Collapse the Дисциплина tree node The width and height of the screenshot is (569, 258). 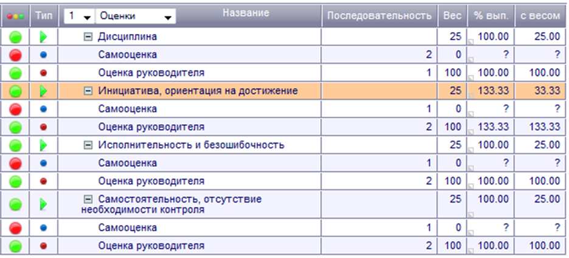click(88, 37)
